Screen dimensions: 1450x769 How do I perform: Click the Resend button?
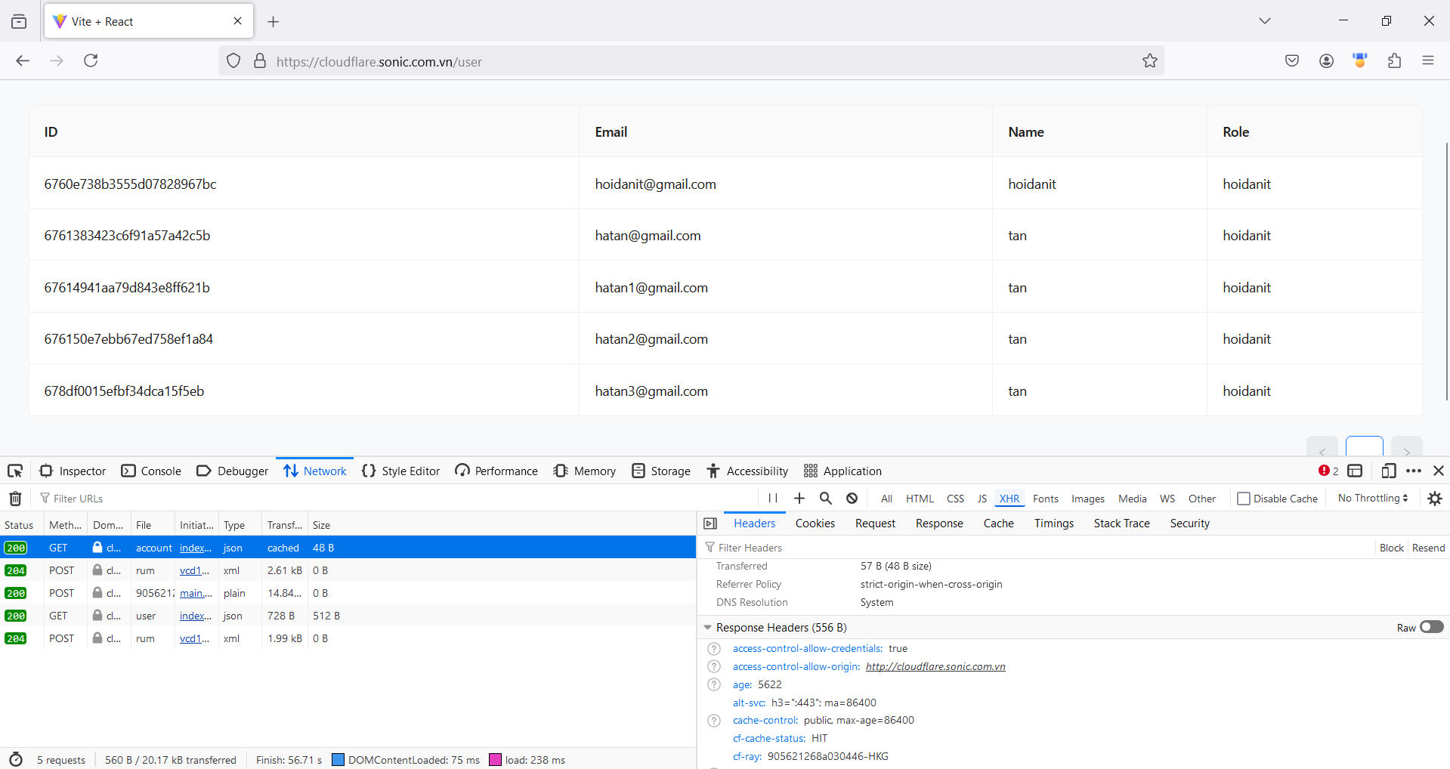(1428, 548)
